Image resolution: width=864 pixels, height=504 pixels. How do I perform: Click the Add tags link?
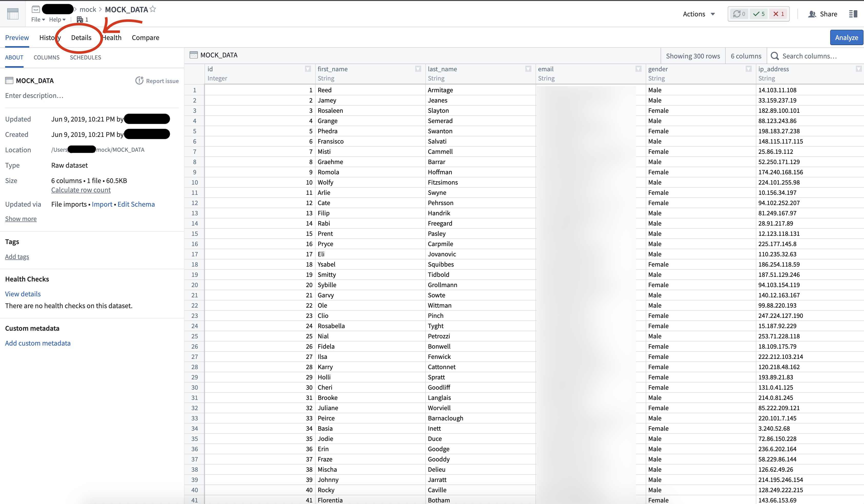click(x=17, y=257)
